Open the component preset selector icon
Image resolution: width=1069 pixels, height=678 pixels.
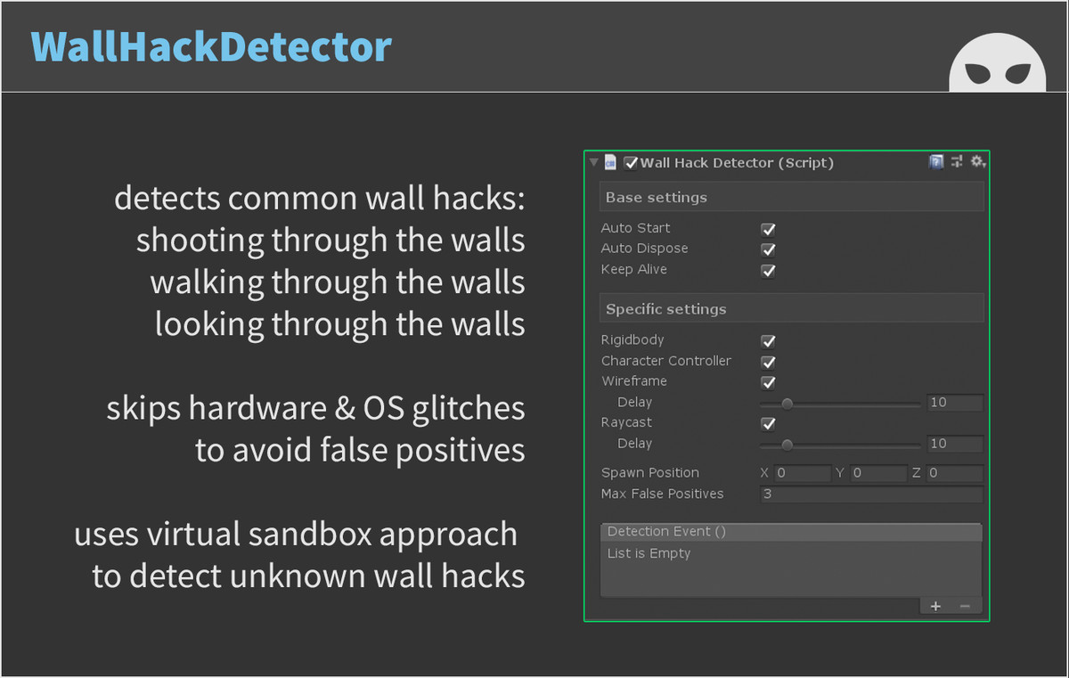tap(957, 162)
